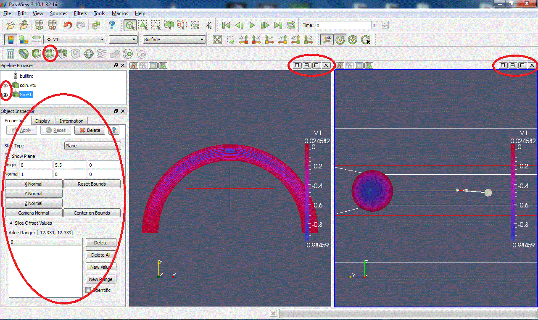Activate zoom to box tool
This screenshot has width=538, height=320.
tap(230, 39)
